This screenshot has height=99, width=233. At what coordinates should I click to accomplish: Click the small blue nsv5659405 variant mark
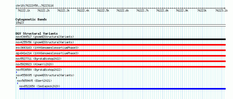click(x=18, y=83)
